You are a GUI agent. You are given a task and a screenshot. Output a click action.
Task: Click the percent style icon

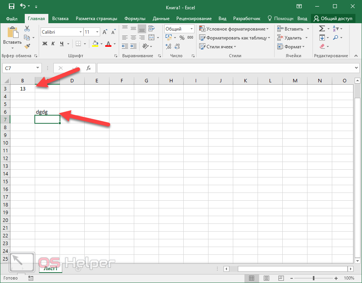pyautogui.click(x=181, y=38)
